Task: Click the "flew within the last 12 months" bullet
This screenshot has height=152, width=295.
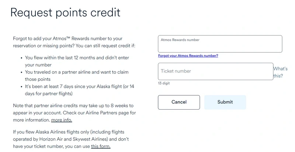Action: click(x=77, y=61)
